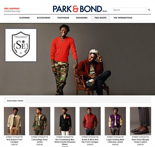Open the velvet double-breasted blazer thumbnail
The image size is (155, 147).
click(x=65, y=121)
